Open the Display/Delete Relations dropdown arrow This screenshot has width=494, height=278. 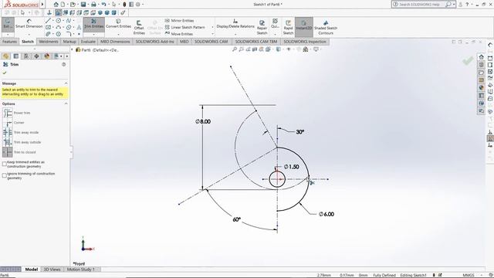[x=235, y=34]
